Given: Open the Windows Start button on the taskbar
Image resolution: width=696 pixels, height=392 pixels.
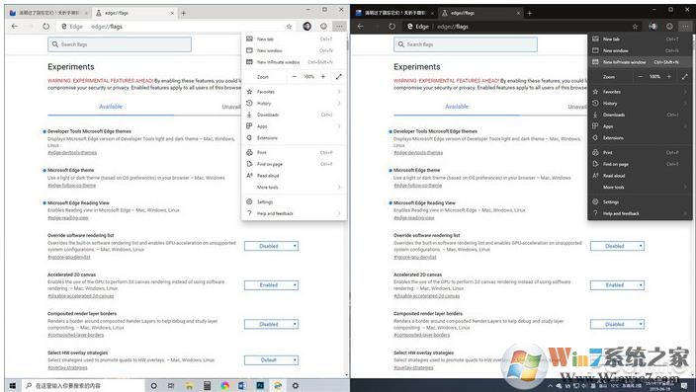Looking at the screenshot, I should [x=13, y=386].
